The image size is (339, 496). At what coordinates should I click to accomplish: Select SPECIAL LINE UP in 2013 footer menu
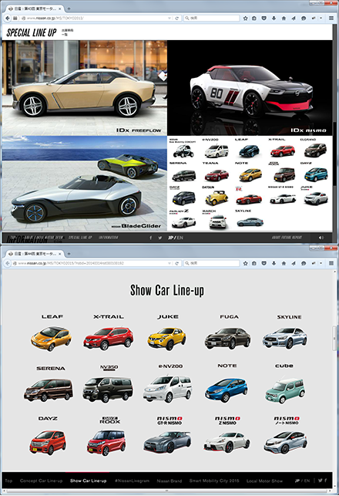tap(80, 238)
